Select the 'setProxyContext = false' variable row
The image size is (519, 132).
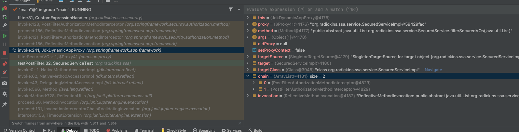(381, 50)
